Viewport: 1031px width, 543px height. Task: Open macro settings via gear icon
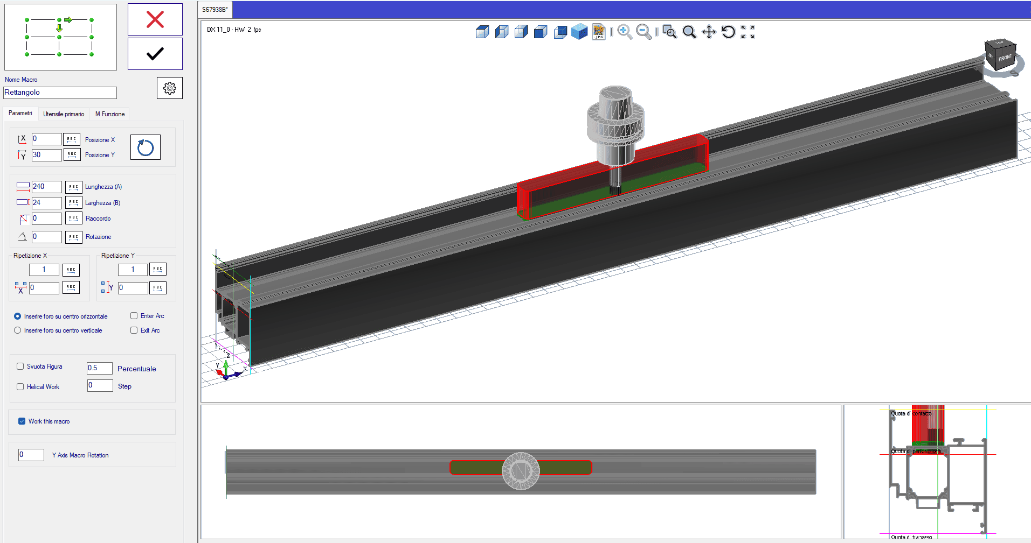(x=169, y=88)
